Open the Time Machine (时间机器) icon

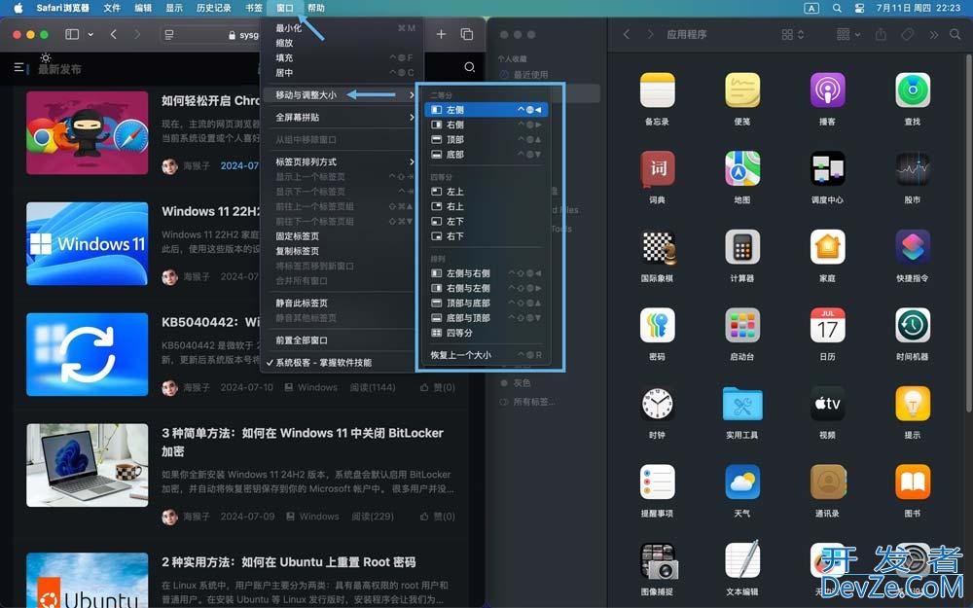tap(913, 325)
